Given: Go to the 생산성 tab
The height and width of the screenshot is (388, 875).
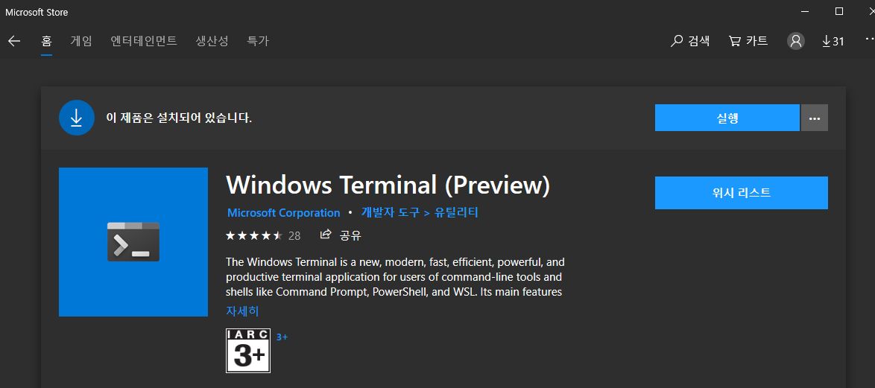Looking at the screenshot, I should point(212,41).
